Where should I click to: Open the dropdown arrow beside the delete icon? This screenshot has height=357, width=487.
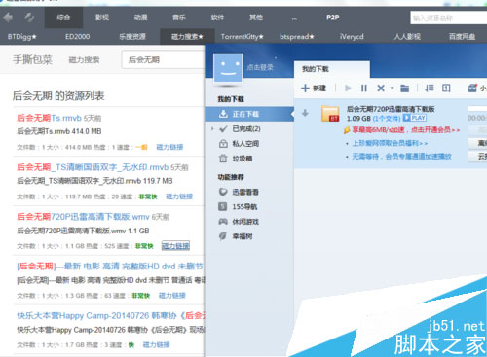point(392,88)
